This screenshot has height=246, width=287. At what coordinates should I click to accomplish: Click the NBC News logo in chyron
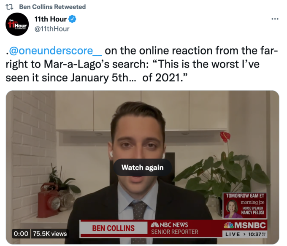(169, 225)
